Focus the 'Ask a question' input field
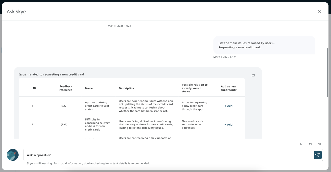Screen dimensions: 331x172 pyautogui.click(x=168, y=155)
